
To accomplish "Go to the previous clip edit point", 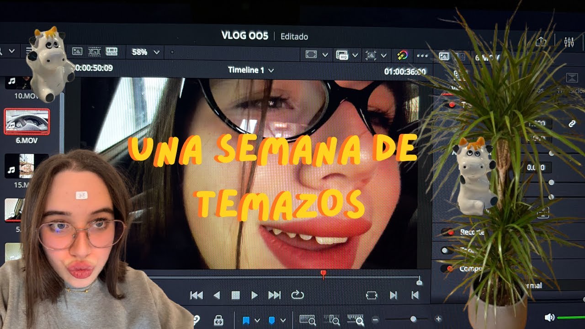I will point(415,296).
